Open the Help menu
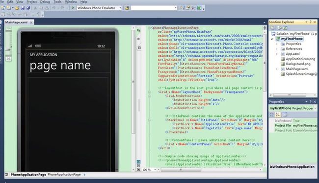The image size is (319, 183). click(x=83, y=2)
